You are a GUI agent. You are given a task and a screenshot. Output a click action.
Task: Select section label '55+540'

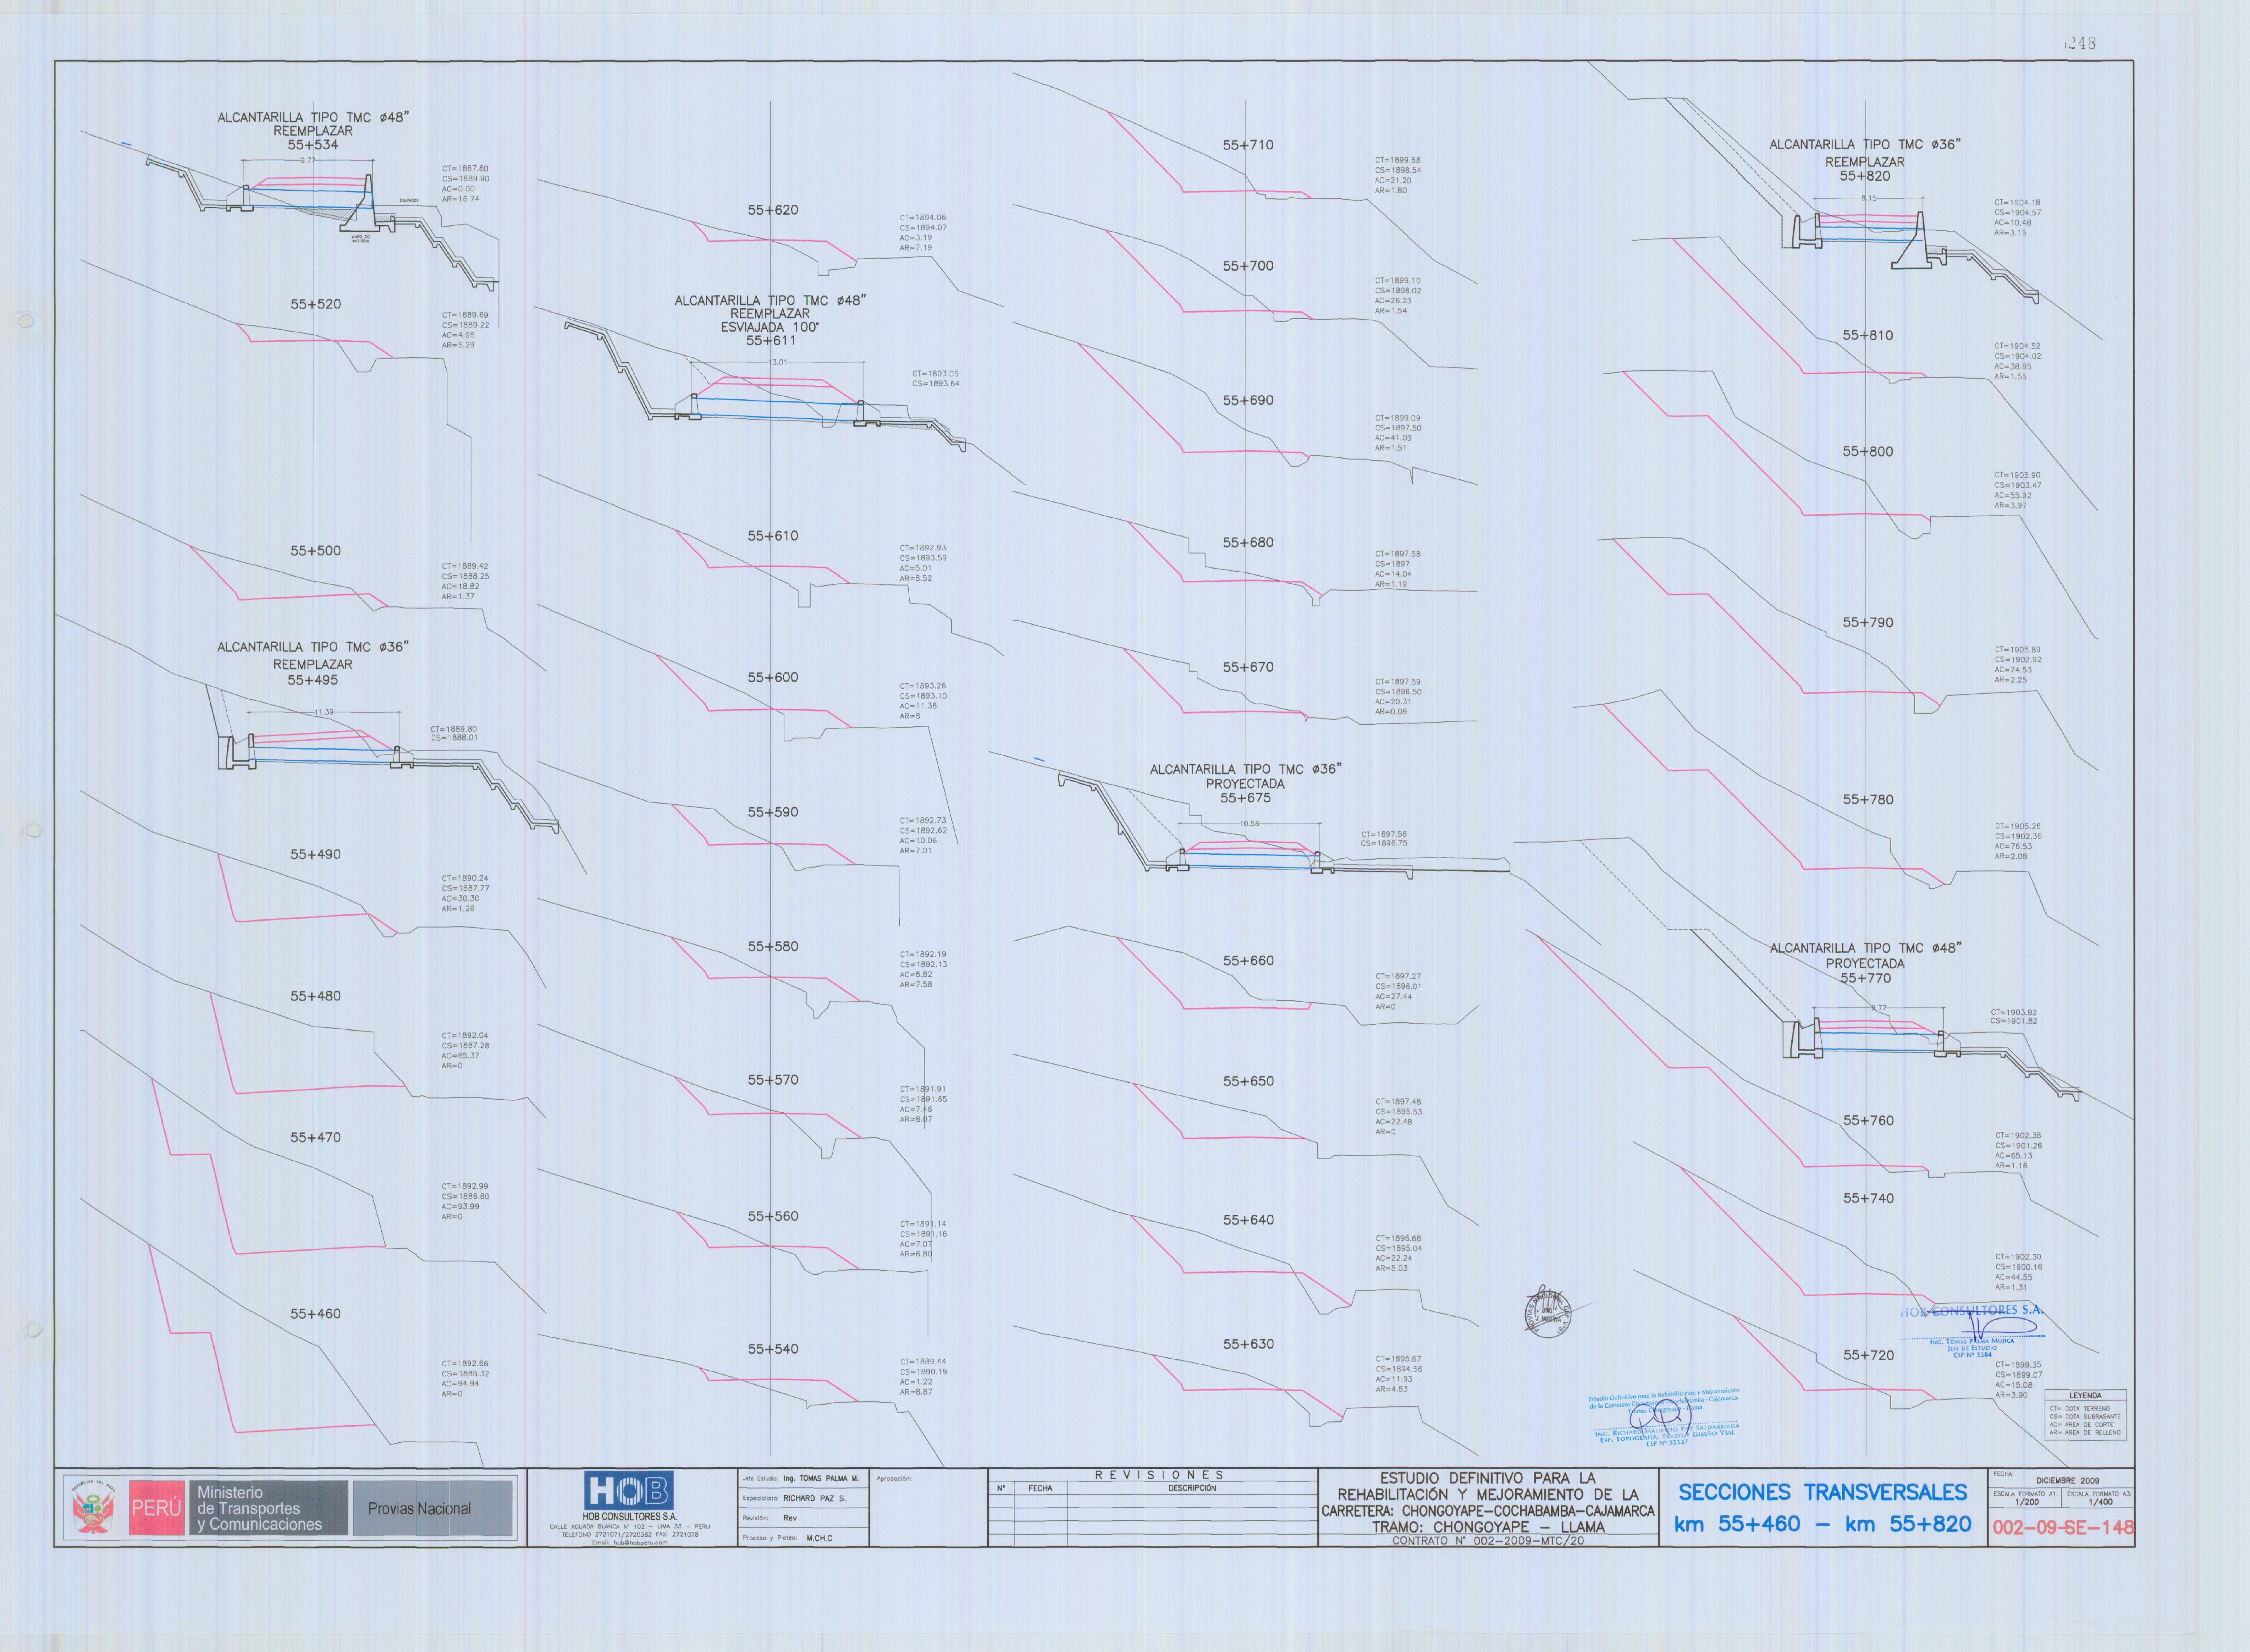click(x=773, y=1349)
